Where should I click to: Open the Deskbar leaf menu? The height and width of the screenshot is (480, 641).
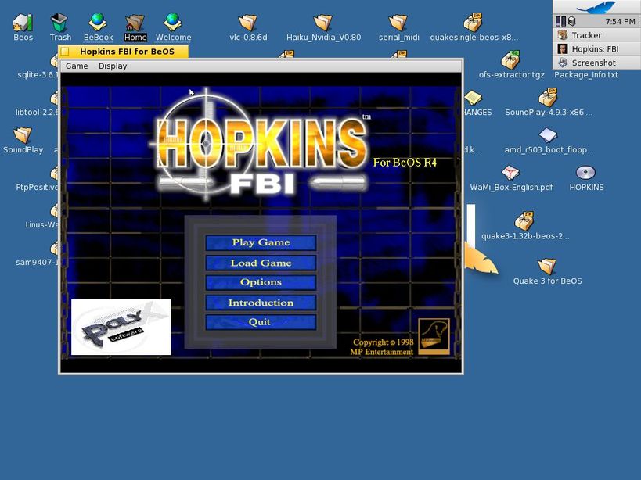(597, 7)
